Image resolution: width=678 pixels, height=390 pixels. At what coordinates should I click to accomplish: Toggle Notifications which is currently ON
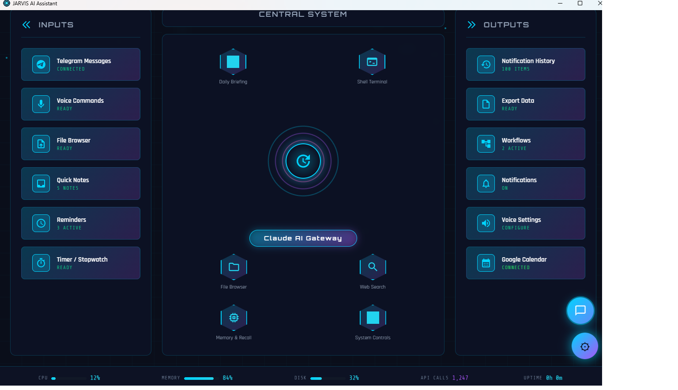[525, 184]
